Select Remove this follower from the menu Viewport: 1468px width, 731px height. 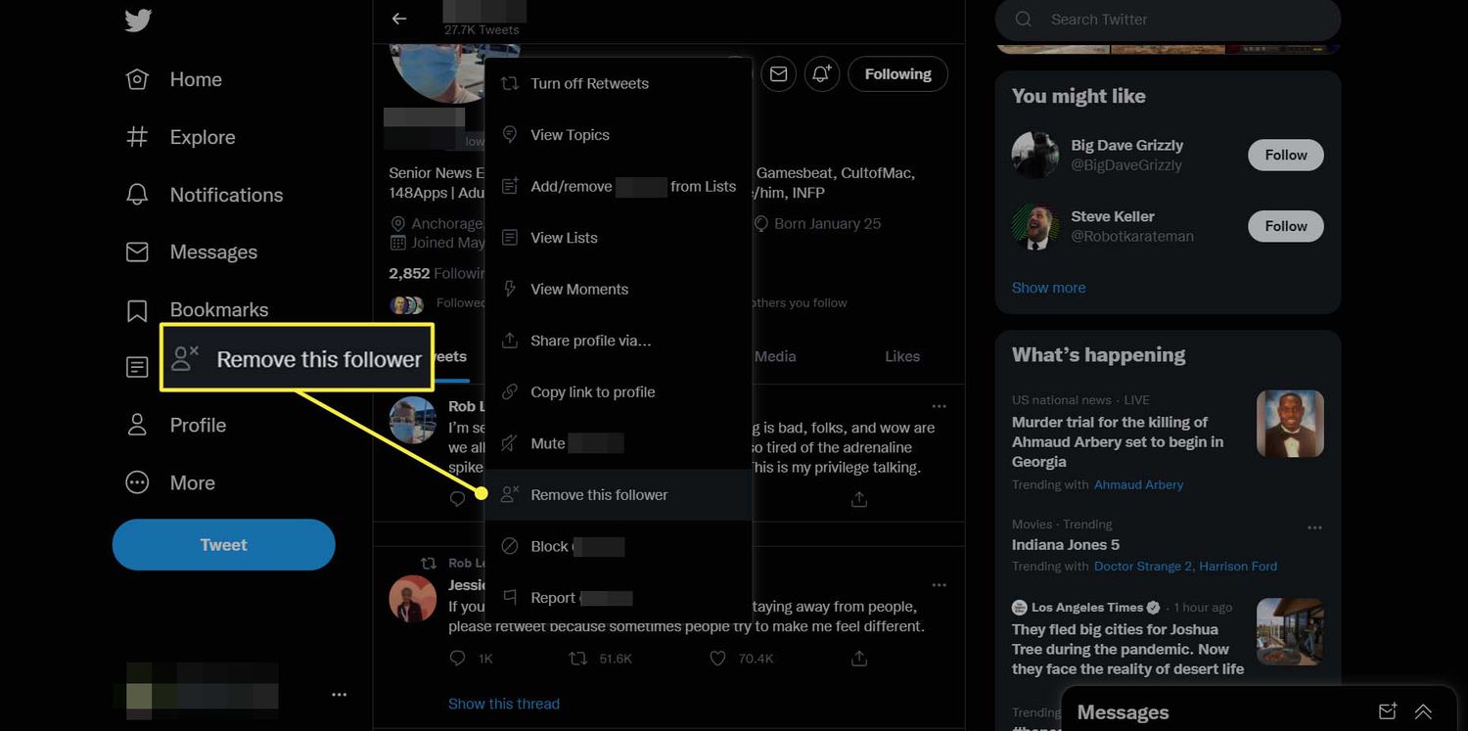click(x=598, y=495)
